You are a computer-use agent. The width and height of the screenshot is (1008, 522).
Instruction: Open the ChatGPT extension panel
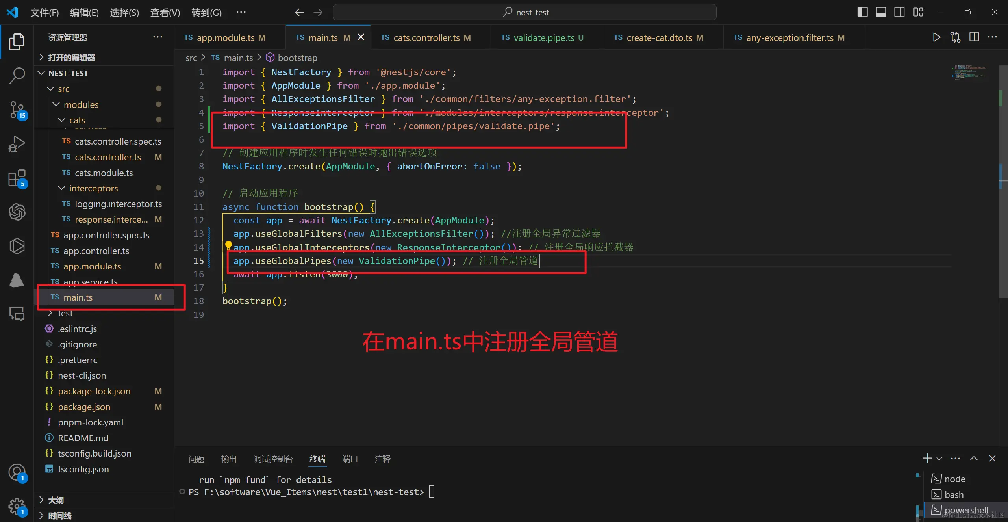click(17, 212)
